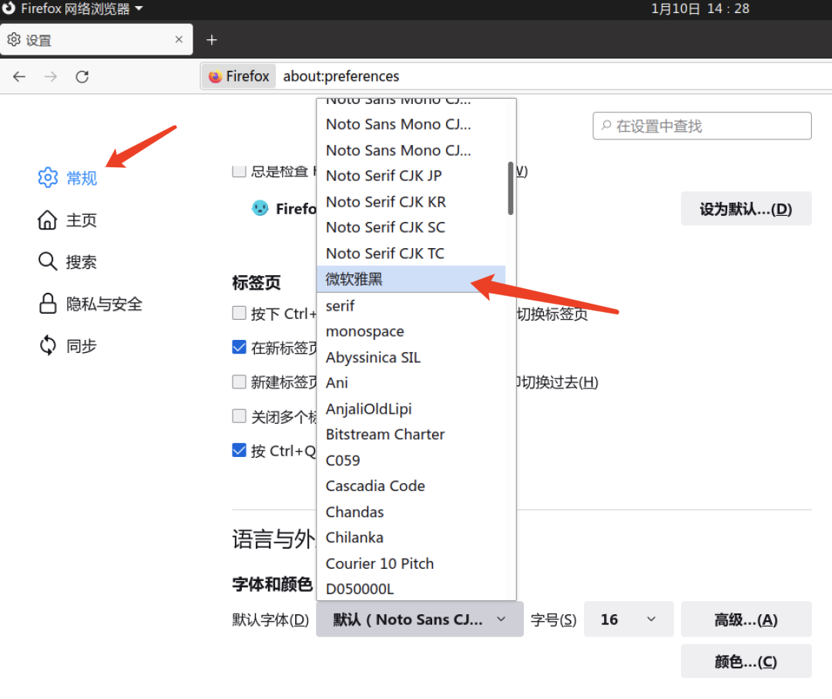
Task: Close the 设置 tab
Action: click(x=179, y=39)
